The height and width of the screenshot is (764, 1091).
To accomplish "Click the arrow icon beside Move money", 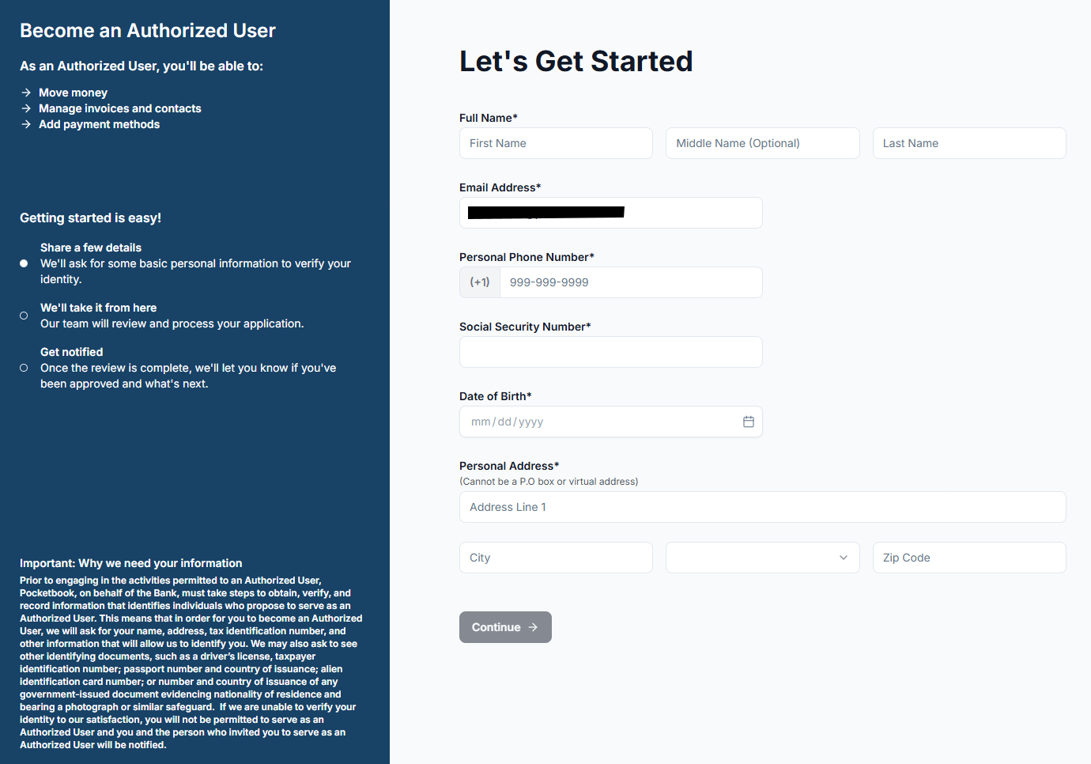I will coord(24,93).
